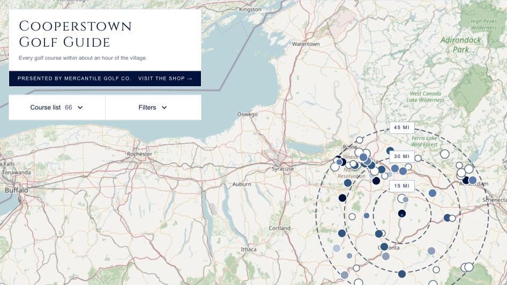
Task: Expand the Filters dropdown
Action: tap(153, 107)
